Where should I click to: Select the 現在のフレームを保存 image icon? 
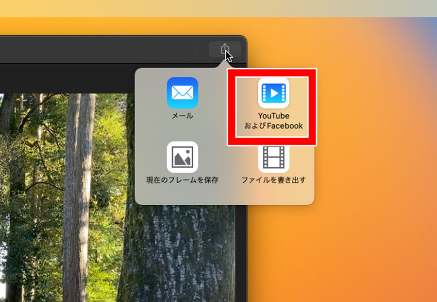[183, 157]
